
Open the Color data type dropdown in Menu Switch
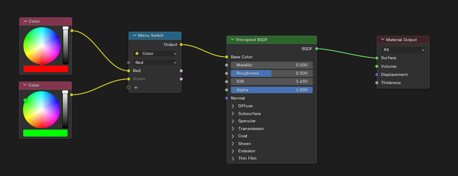[x=155, y=54]
